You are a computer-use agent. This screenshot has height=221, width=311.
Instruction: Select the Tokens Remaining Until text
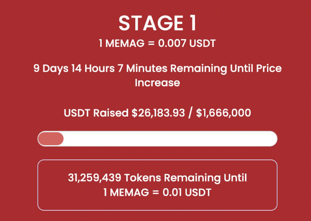tap(186, 178)
